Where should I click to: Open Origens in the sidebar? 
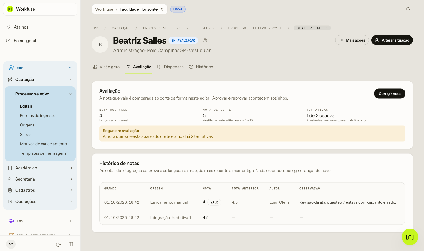27,125
